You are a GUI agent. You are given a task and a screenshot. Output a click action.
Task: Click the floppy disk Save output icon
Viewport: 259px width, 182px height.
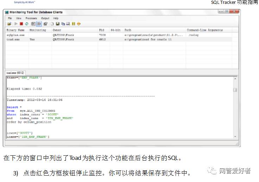[57, 24]
